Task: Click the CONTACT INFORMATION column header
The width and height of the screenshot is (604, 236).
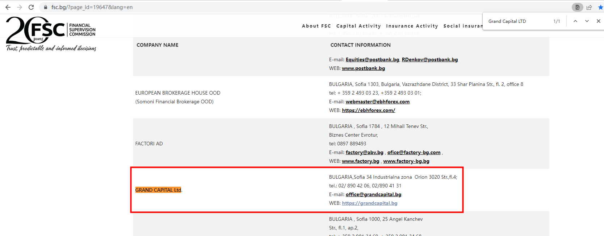Action: tap(361, 45)
